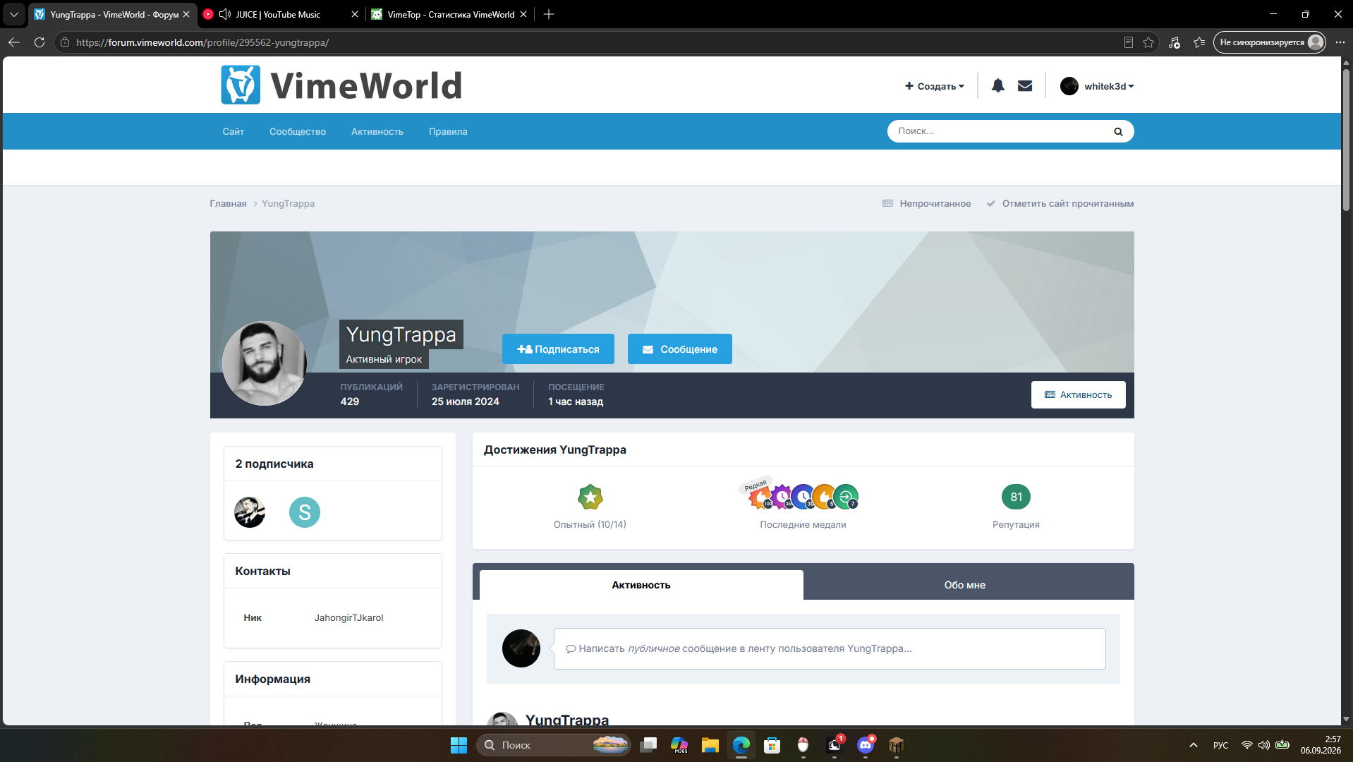Click the Сообщение button
This screenshot has width=1353, height=762.
coord(680,349)
